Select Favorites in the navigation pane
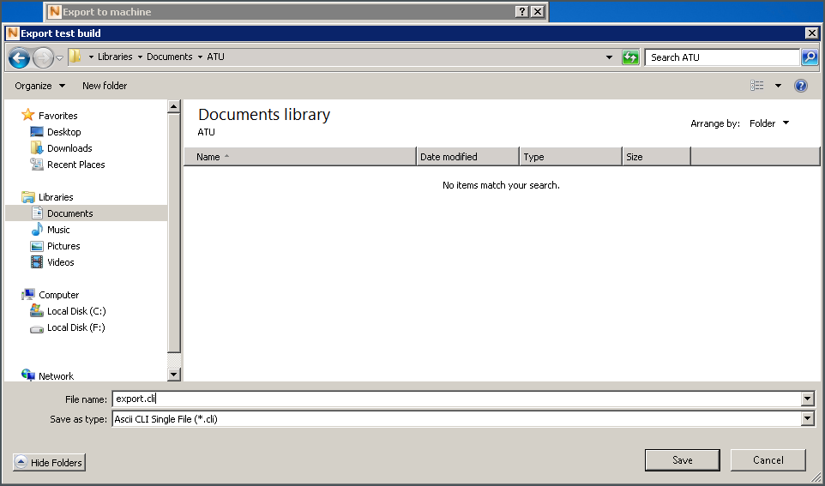825x486 pixels. pyautogui.click(x=57, y=116)
